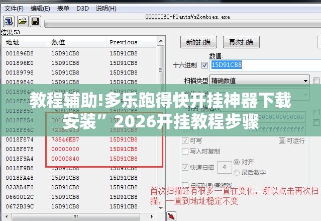Select address row 0018FA48
This screenshot has height=221, width=321.
80,178
